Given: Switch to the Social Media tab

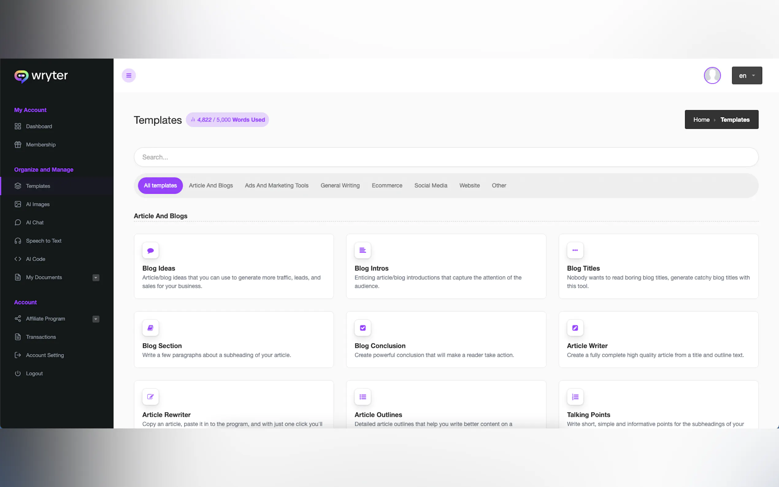Looking at the screenshot, I should 431,186.
